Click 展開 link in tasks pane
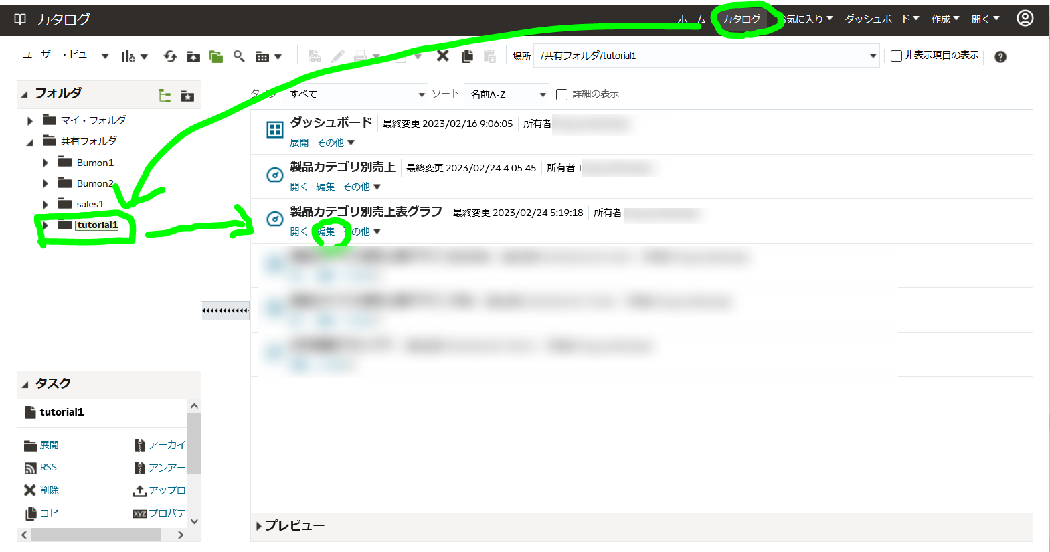The image size is (1050, 552). tap(49, 445)
